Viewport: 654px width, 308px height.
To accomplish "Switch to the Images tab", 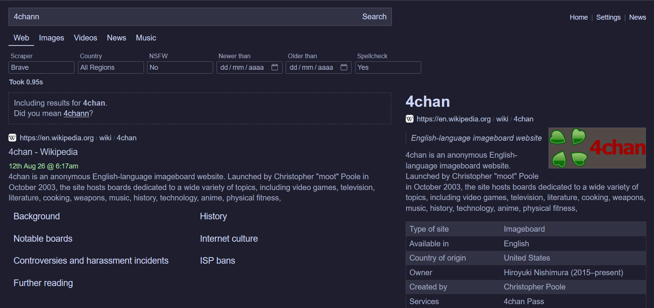I will pos(51,38).
